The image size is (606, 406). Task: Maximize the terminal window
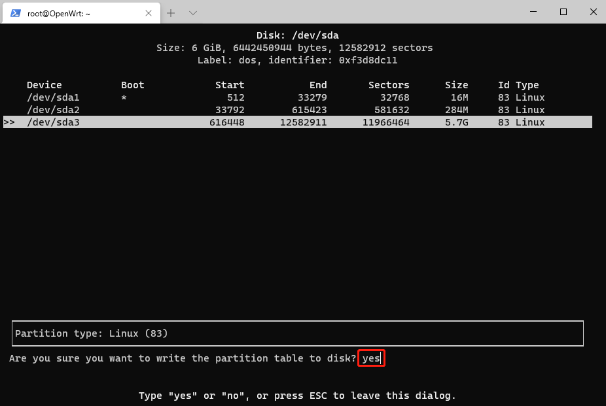click(x=563, y=12)
